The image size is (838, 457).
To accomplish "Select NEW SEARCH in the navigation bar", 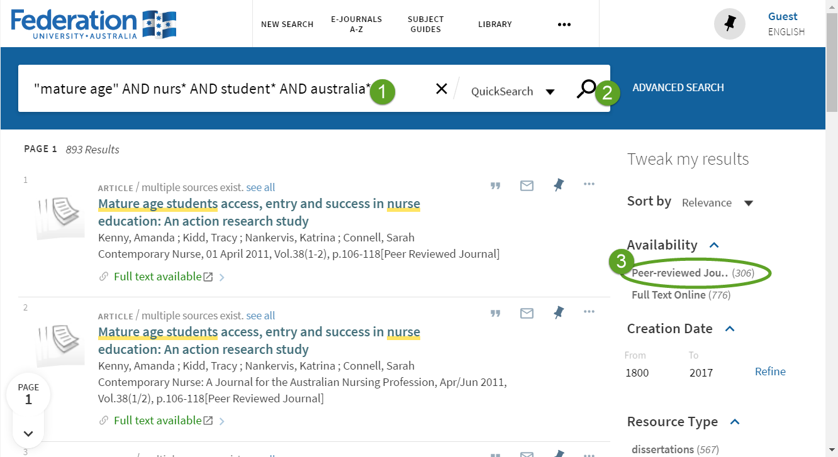I will (287, 24).
